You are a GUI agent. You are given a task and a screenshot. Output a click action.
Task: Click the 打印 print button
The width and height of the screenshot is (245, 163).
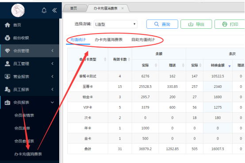(230, 24)
